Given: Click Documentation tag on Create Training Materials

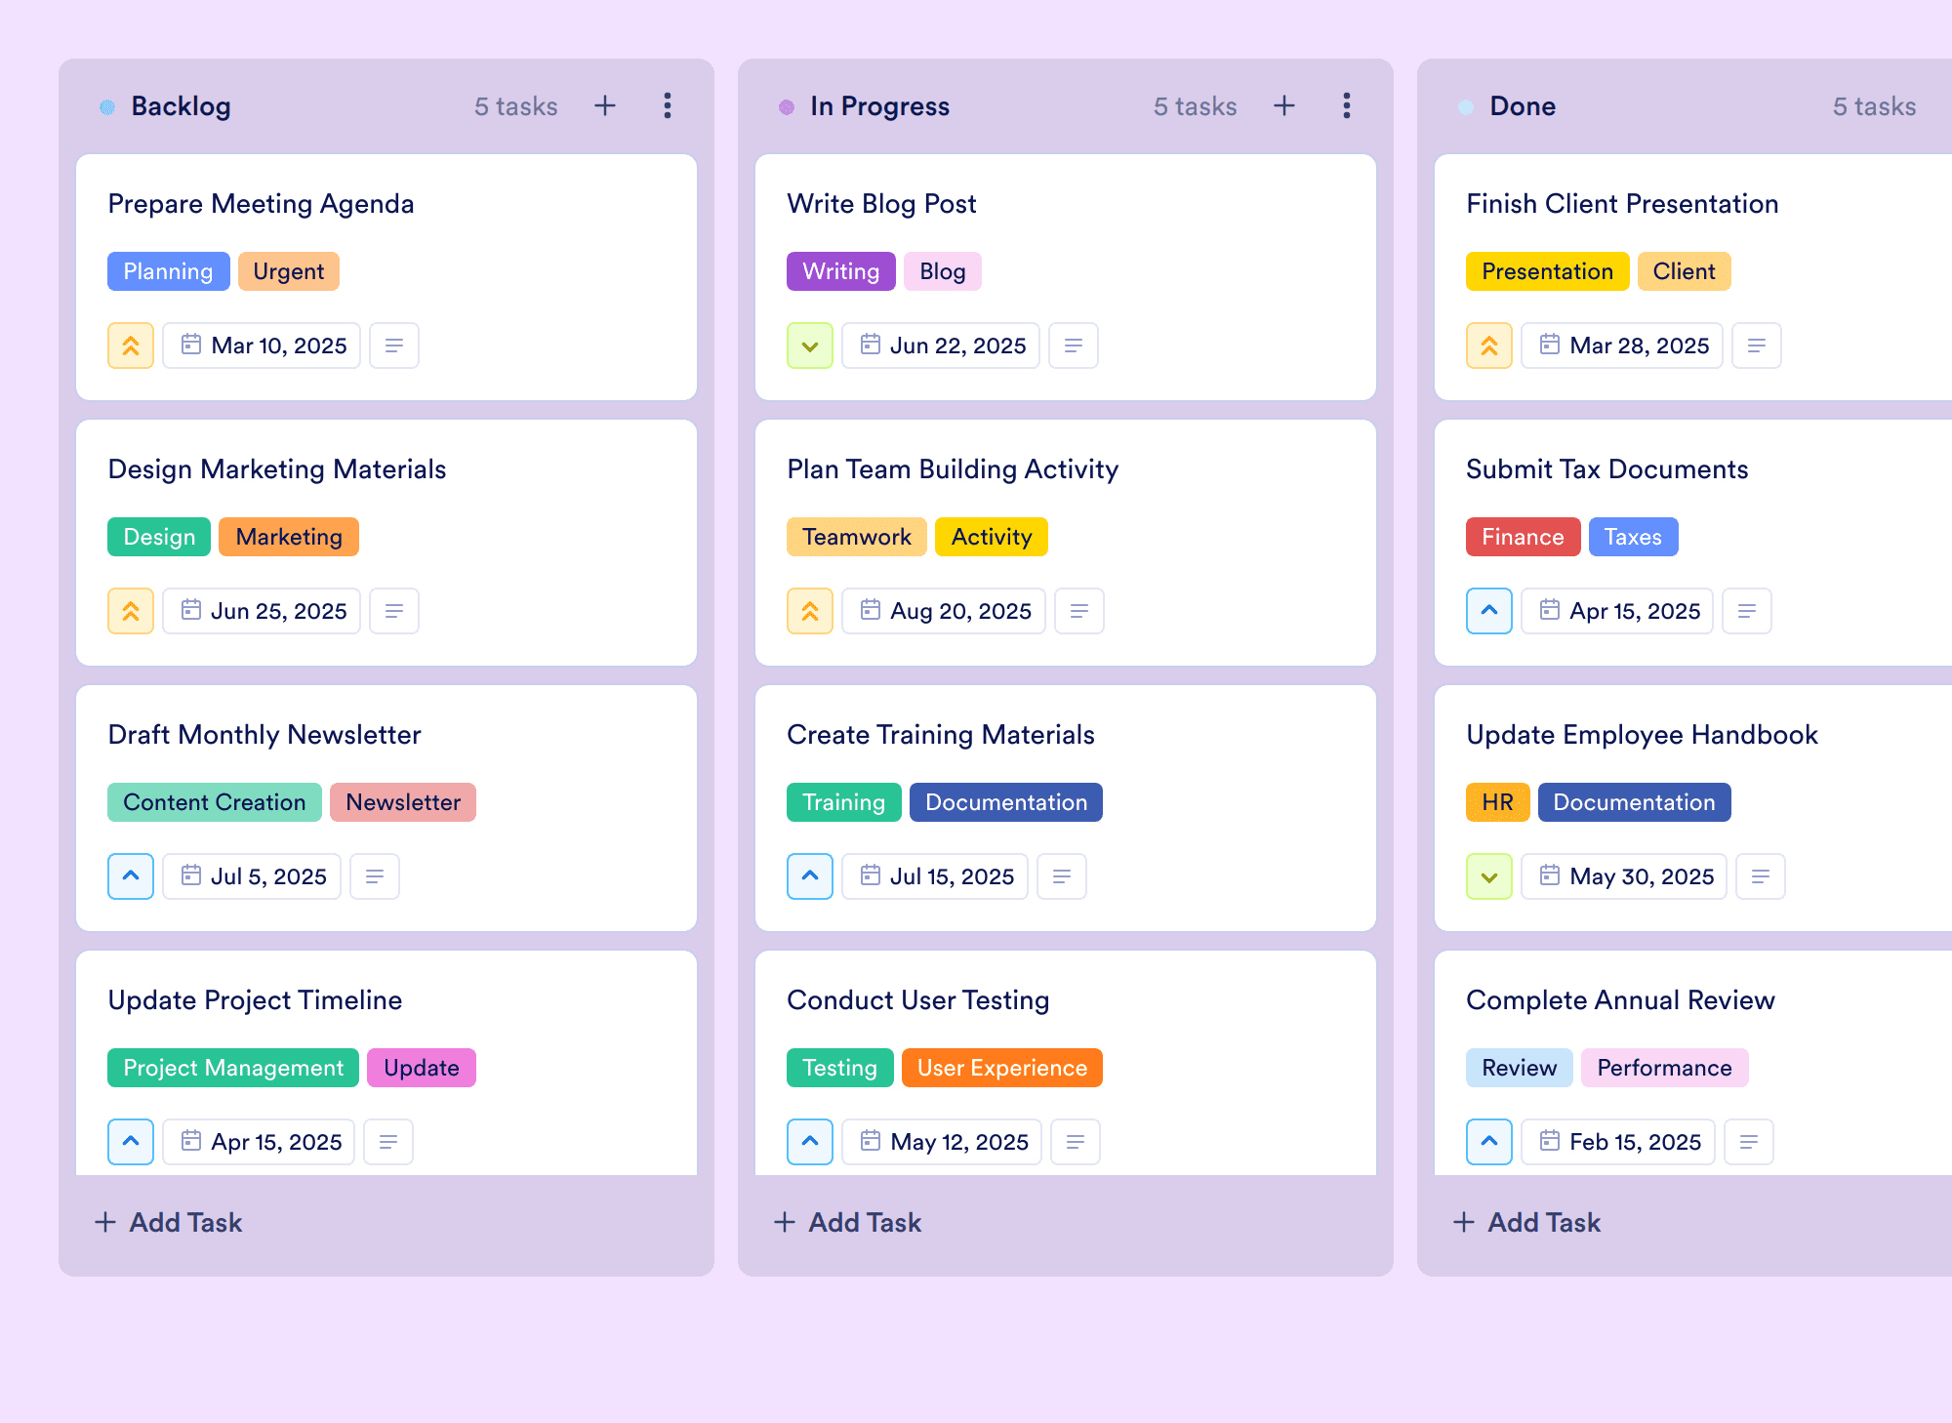Looking at the screenshot, I should [1006, 802].
